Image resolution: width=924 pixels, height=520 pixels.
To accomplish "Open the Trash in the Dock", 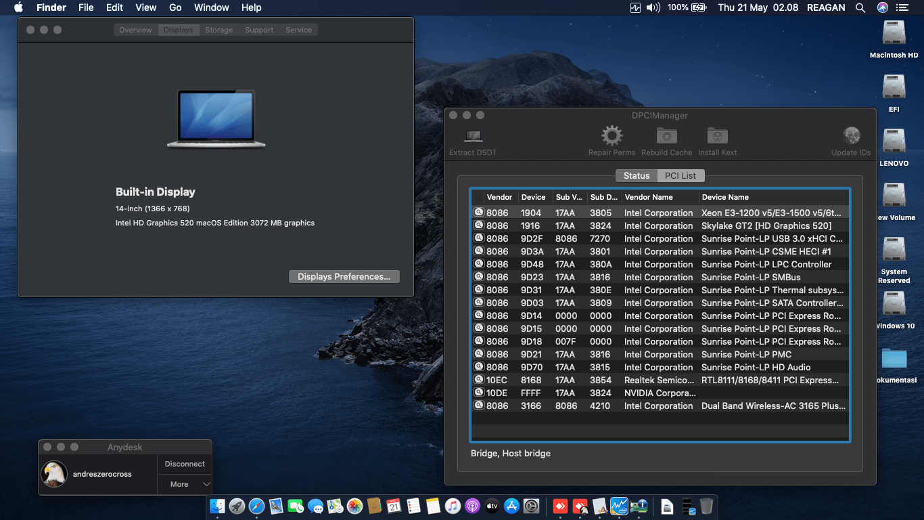I will click(x=706, y=506).
